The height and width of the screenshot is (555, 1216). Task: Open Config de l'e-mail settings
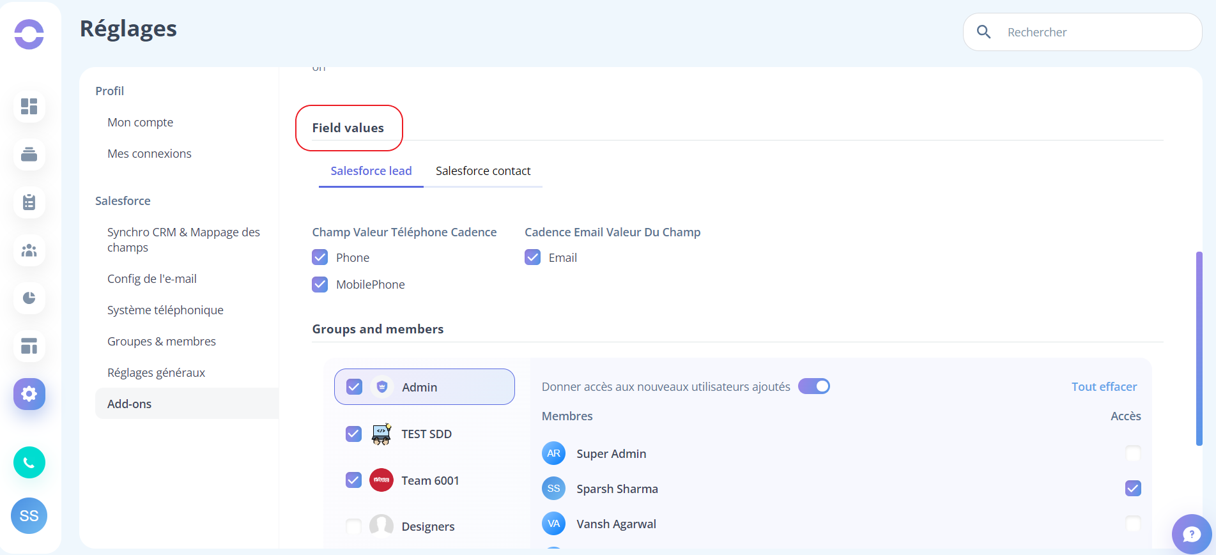pyautogui.click(x=152, y=278)
